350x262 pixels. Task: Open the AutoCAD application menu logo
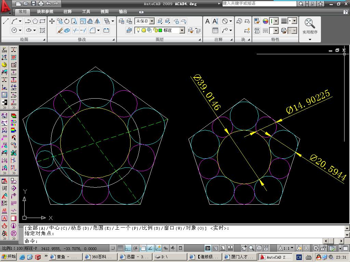[x=5, y=7]
